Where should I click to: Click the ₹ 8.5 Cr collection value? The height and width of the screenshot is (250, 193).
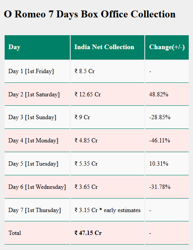click(85, 71)
